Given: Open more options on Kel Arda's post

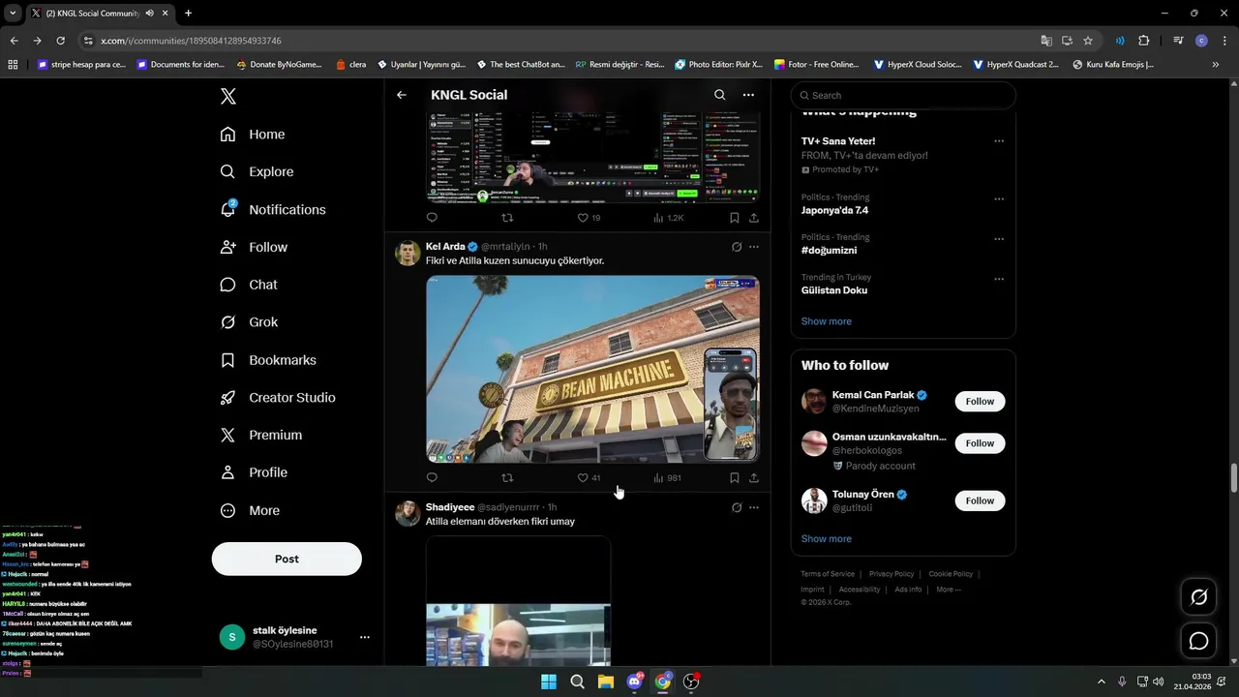Looking at the screenshot, I should 754,247.
